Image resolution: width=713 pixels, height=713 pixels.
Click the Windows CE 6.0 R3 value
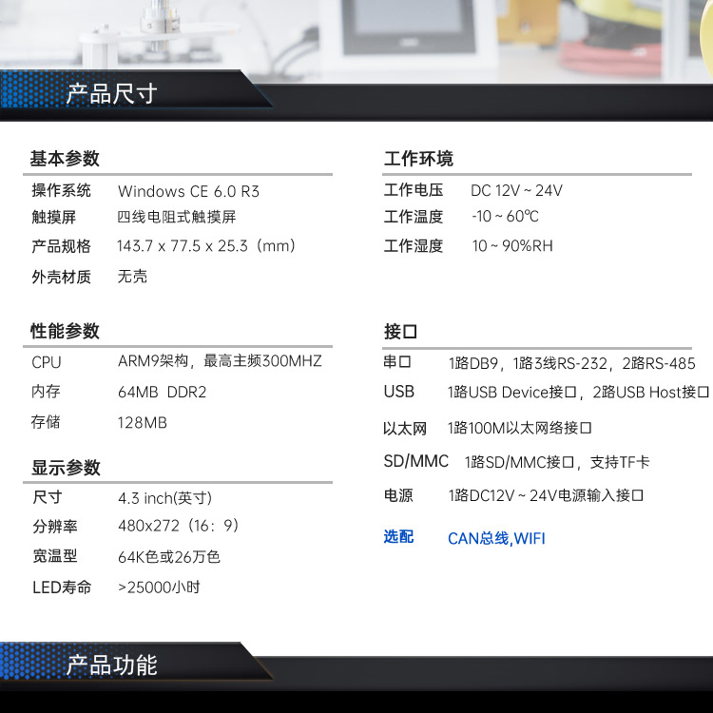point(188,191)
